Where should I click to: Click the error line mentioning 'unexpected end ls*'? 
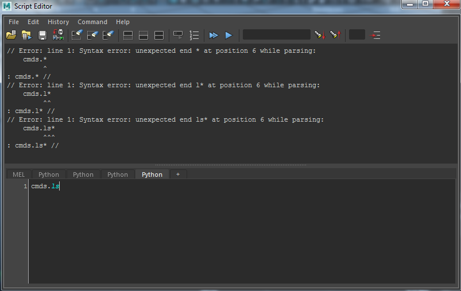coord(165,119)
